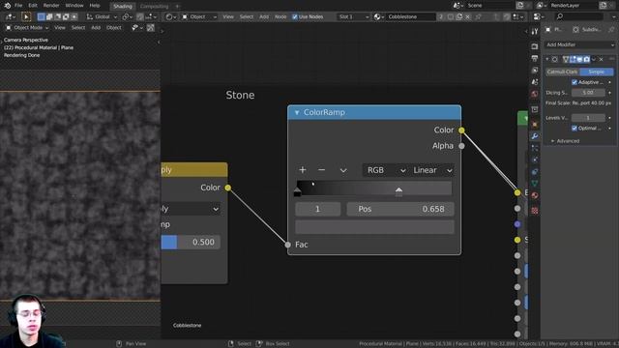The image size is (619, 348).
Task: Click the ColorRamp stop color swatch bar
Action: click(374, 227)
